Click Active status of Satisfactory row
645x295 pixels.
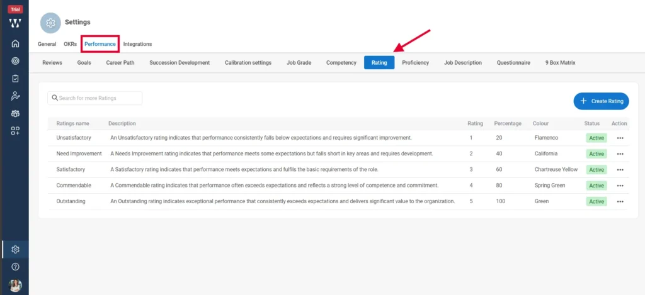pos(596,170)
